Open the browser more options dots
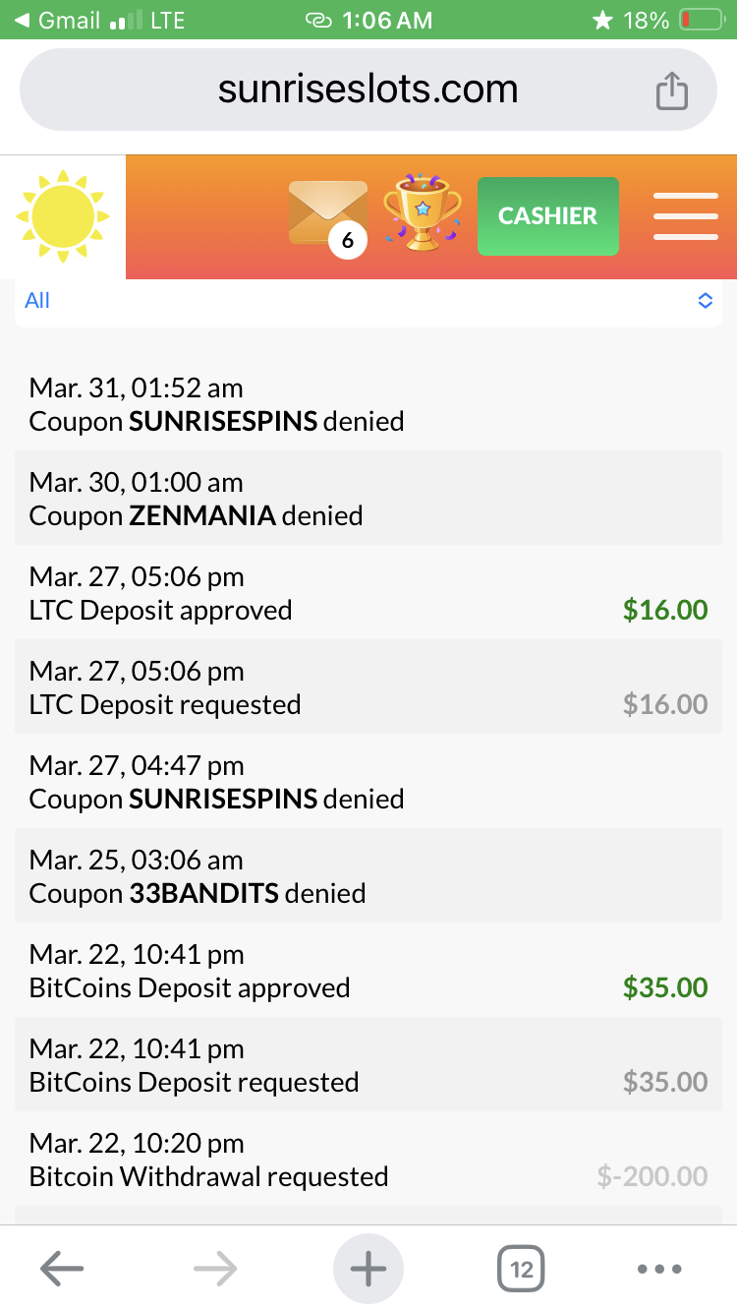The height and width of the screenshot is (1312, 737). (x=658, y=1269)
